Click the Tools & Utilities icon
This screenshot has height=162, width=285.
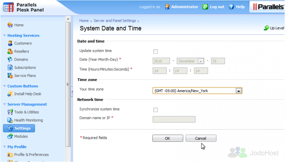click(x=10, y=112)
